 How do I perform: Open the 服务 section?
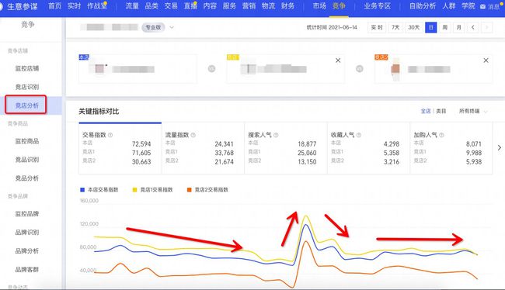coord(229,6)
